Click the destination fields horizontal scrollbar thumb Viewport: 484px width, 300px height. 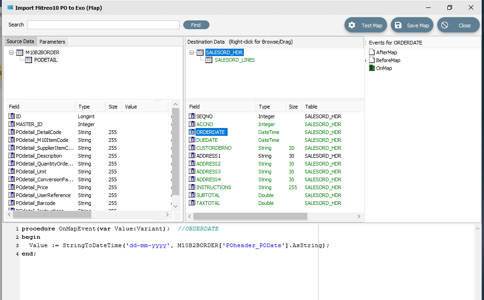tap(250, 216)
